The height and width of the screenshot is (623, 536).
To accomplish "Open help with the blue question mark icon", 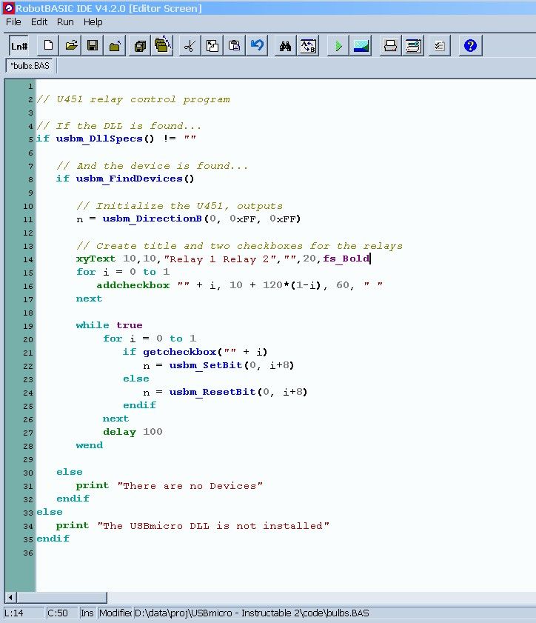I will pyautogui.click(x=470, y=46).
